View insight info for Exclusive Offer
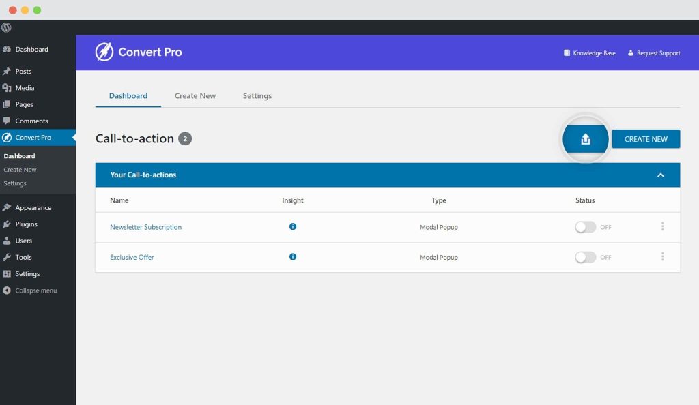The height and width of the screenshot is (405, 699). [292, 257]
